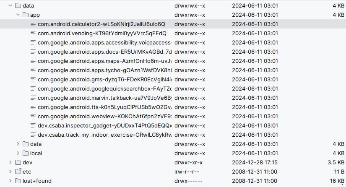
Task: Expand the local folder chevron
Action: click(18, 153)
